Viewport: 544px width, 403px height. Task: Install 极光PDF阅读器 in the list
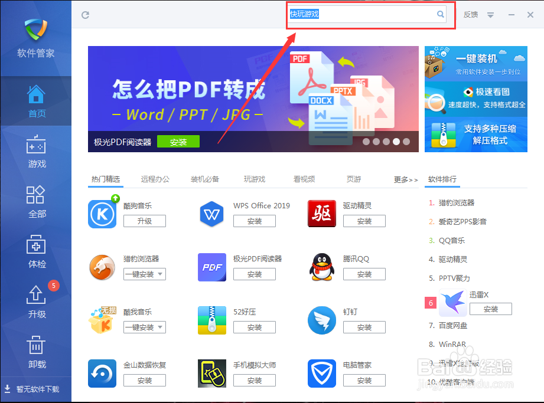click(x=255, y=274)
